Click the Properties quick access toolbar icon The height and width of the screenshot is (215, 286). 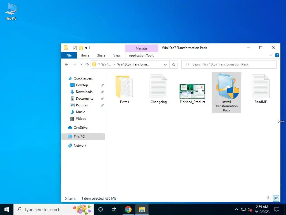coord(75,48)
